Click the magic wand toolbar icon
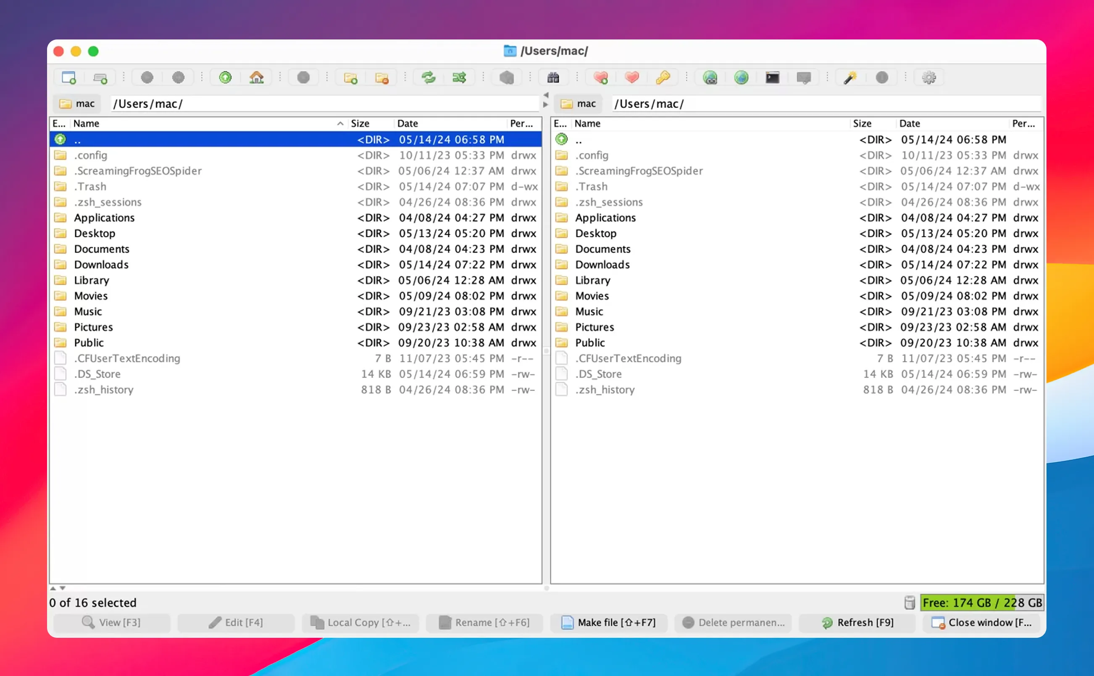Image resolution: width=1094 pixels, height=676 pixels. (x=851, y=78)
